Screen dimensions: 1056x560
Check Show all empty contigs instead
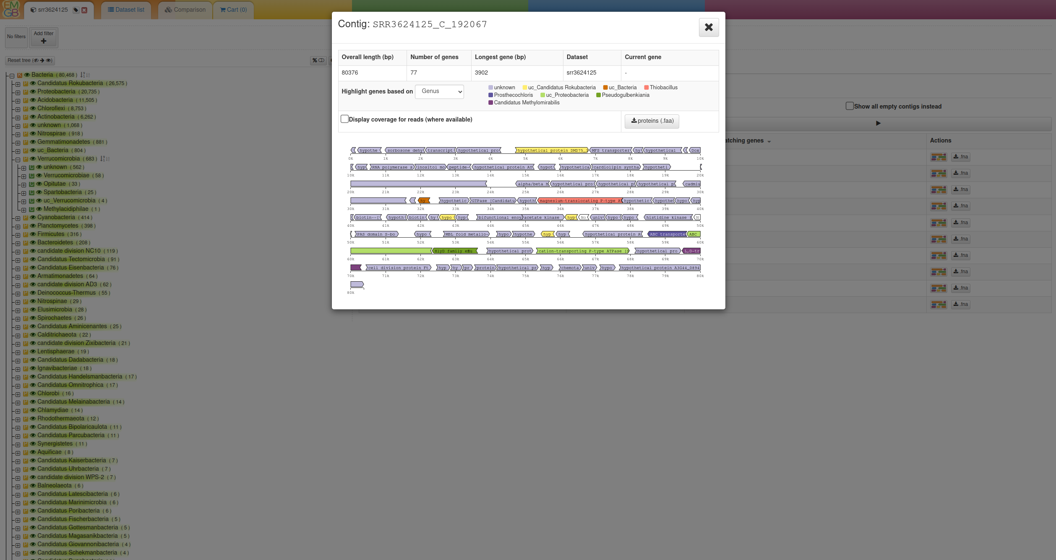tap(849, 106)
